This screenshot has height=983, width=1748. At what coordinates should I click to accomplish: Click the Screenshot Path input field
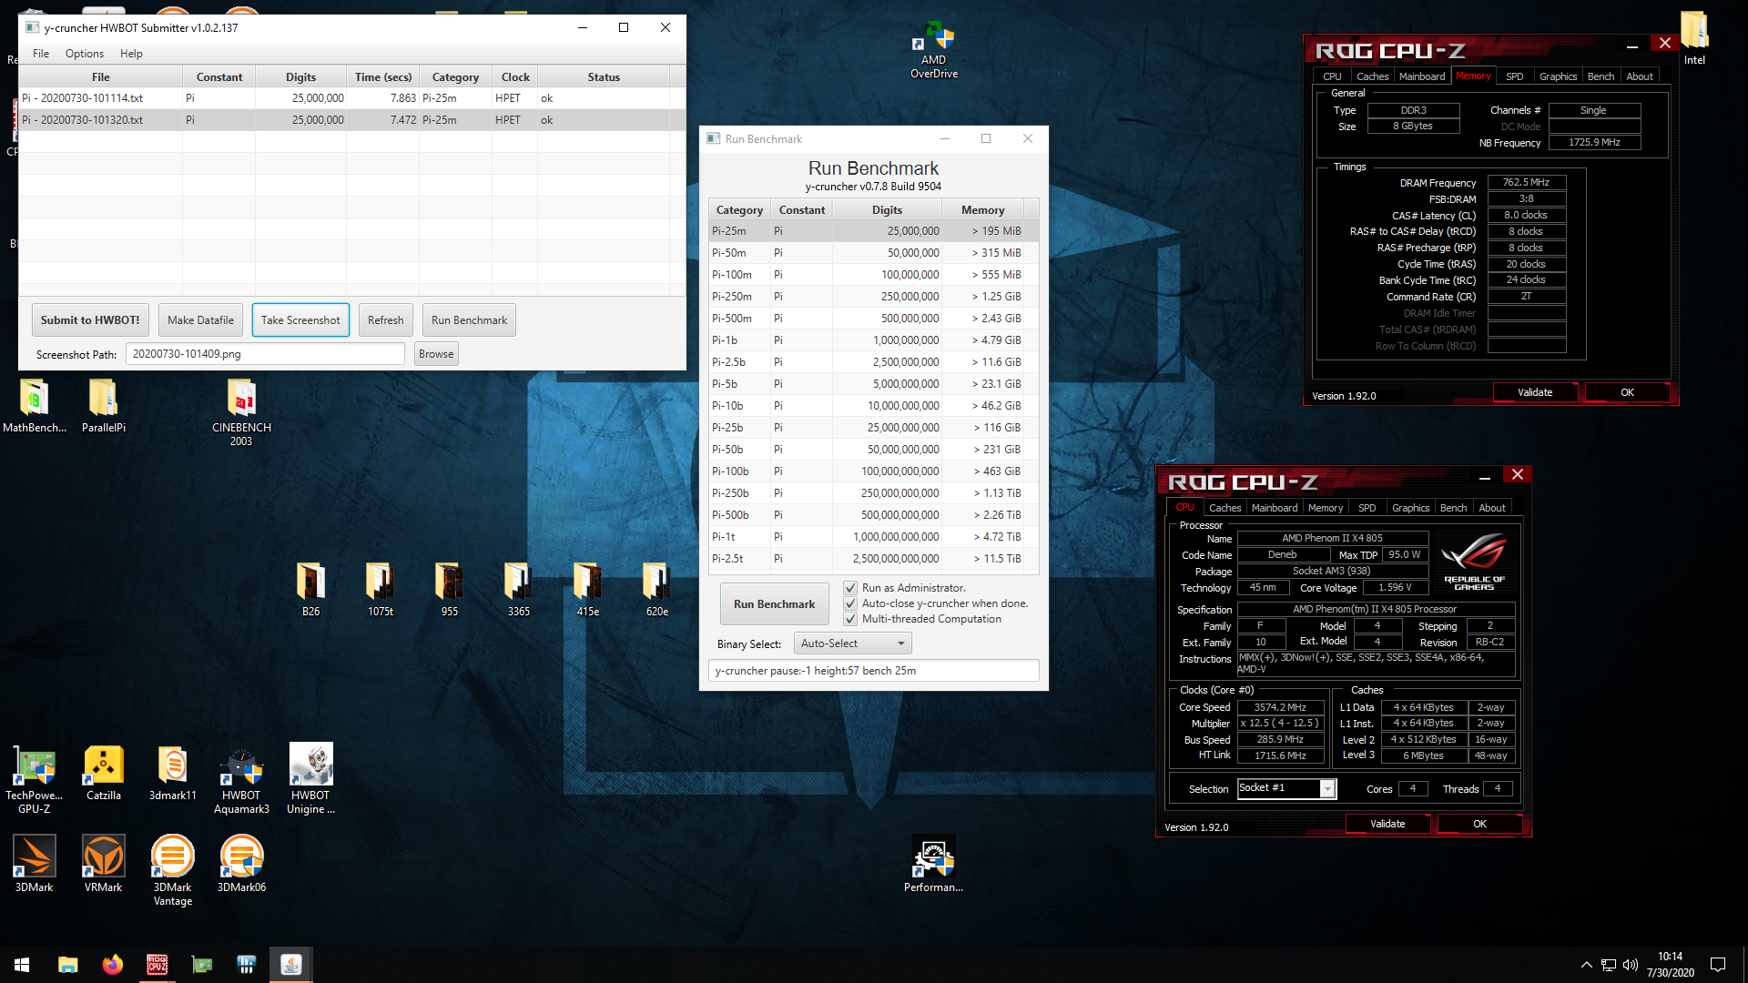coord(265,354)
